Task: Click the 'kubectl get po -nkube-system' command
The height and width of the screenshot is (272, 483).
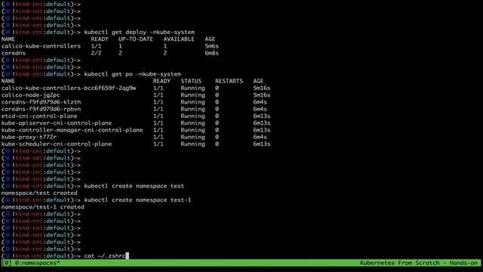Action: coord(133,74)
